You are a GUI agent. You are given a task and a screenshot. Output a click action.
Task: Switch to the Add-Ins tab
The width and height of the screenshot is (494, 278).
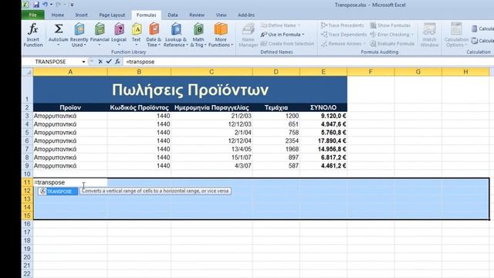tap(246, 15)
